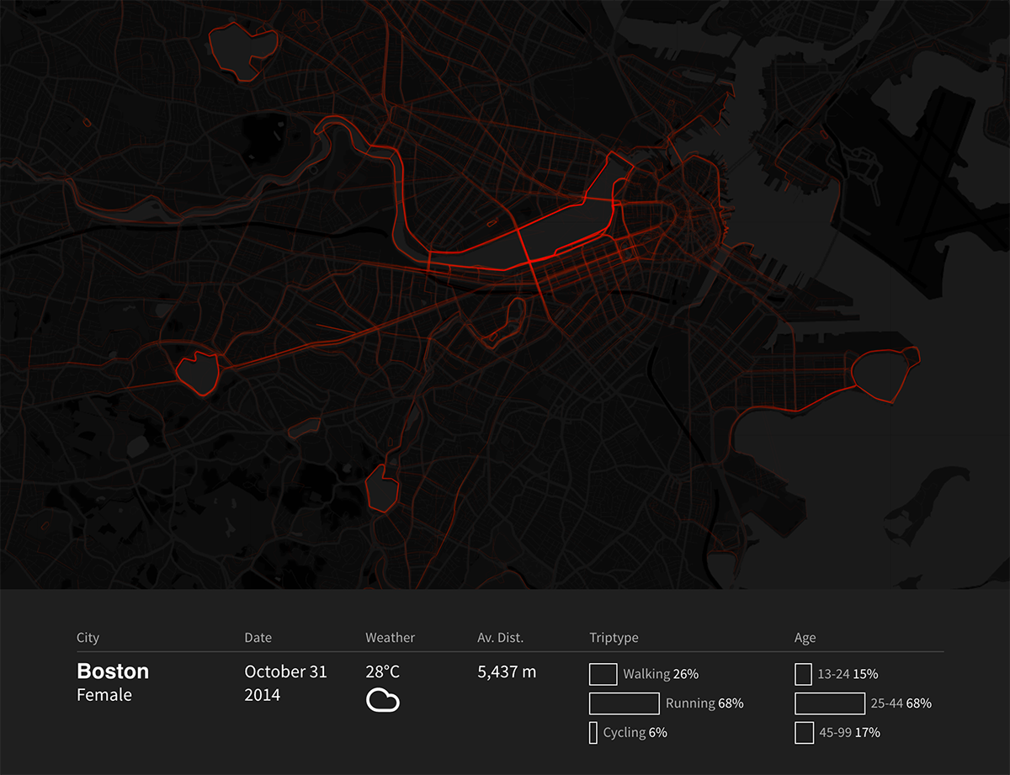Select the Weather column header
This screenshot has height=775, width=1010.
[390, 638]
